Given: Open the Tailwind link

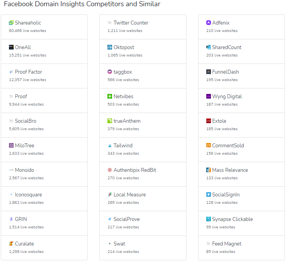Looking at the screenshot, I should click(x=123, y=146).
